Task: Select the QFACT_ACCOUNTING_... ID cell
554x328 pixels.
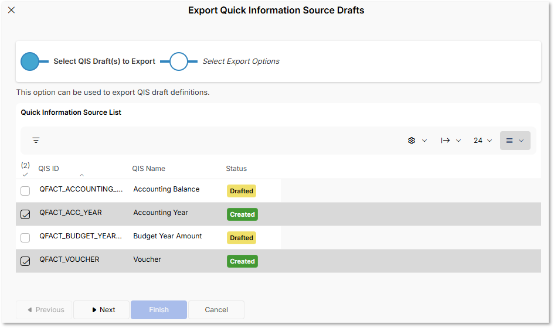Action: pos(81,189)
